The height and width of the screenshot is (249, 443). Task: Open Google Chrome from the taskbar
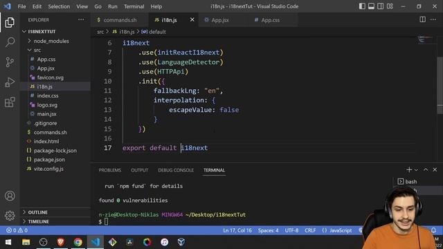pyautogui.click(x=78, y=242)
